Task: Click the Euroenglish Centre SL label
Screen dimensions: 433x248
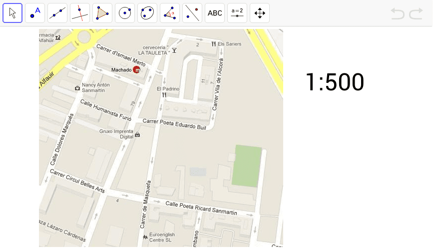Action: [x=162, y=237]
